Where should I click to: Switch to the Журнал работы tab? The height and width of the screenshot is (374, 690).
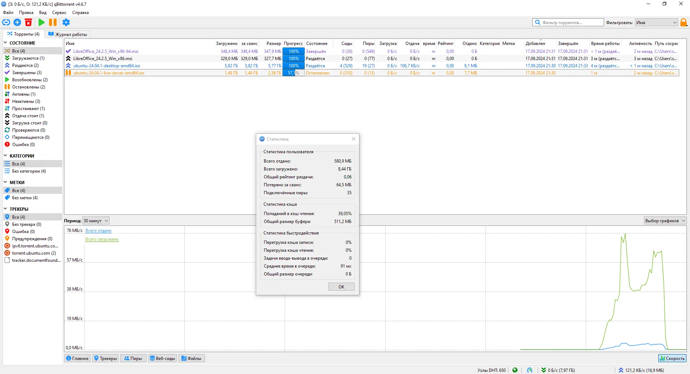point(68,34)
